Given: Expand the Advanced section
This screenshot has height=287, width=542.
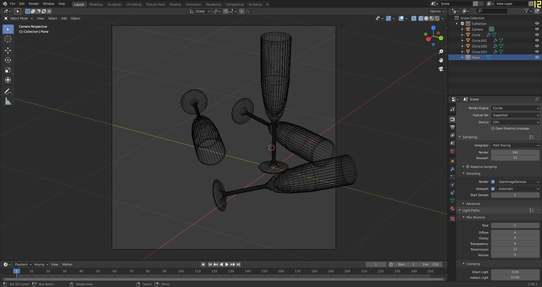Looking at the screenshot, I should pos(473,203).
